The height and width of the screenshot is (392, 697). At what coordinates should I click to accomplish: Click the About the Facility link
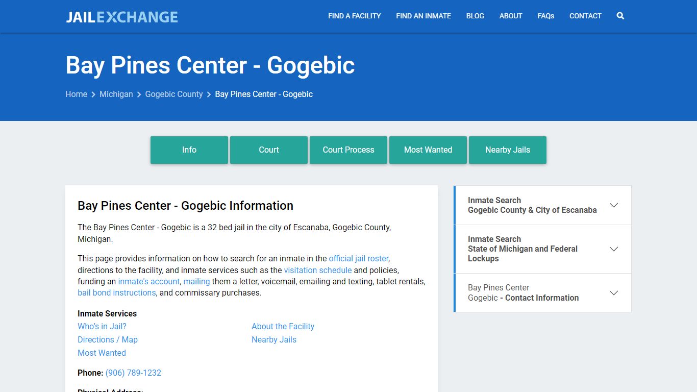pyautogui.click(x=283, y=327)
